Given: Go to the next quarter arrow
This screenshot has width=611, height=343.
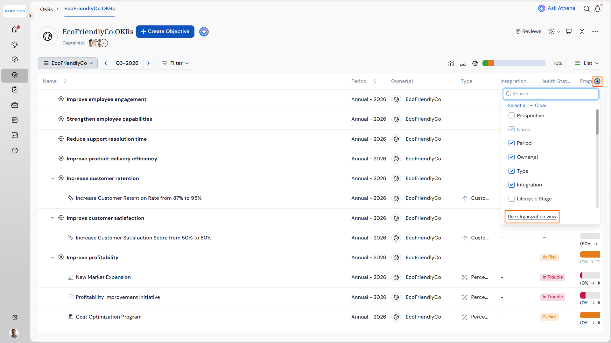Looking at the screenshot, I should (x=148, y=63).
